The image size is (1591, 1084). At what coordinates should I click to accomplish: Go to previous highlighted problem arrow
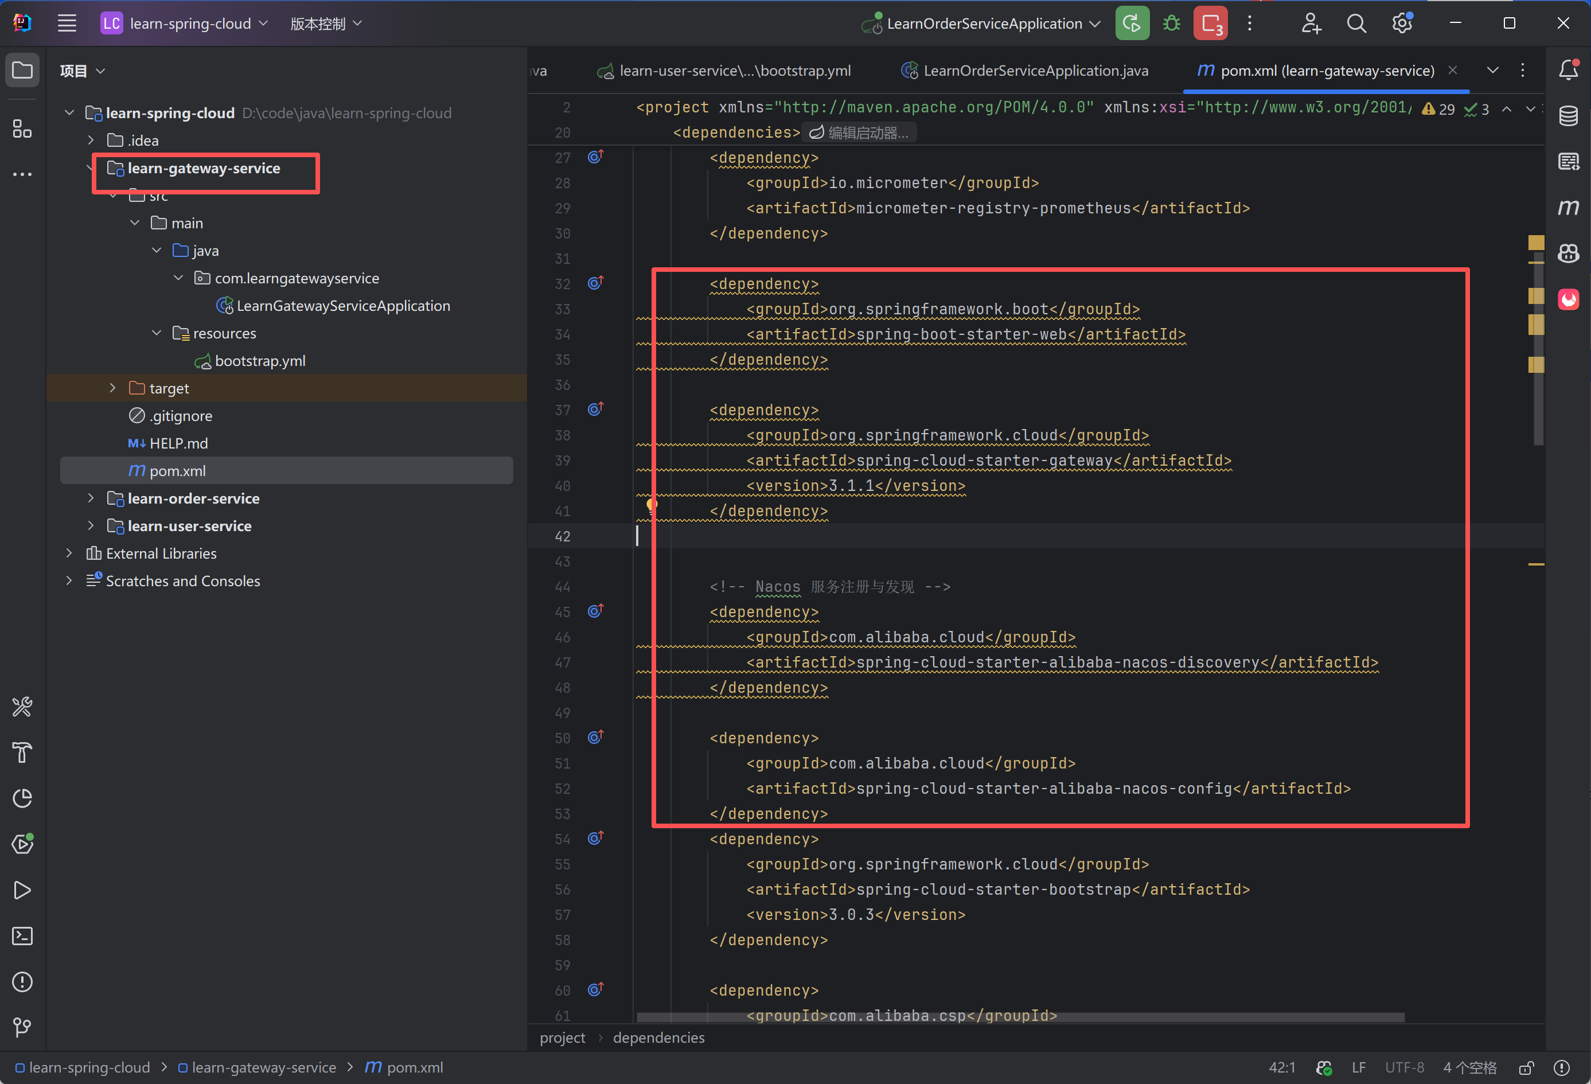tap(1507, 110)
